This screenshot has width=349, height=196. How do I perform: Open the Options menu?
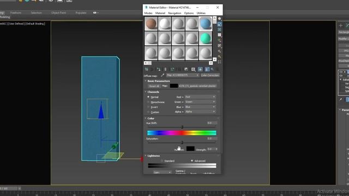click(x=189, y=13)
